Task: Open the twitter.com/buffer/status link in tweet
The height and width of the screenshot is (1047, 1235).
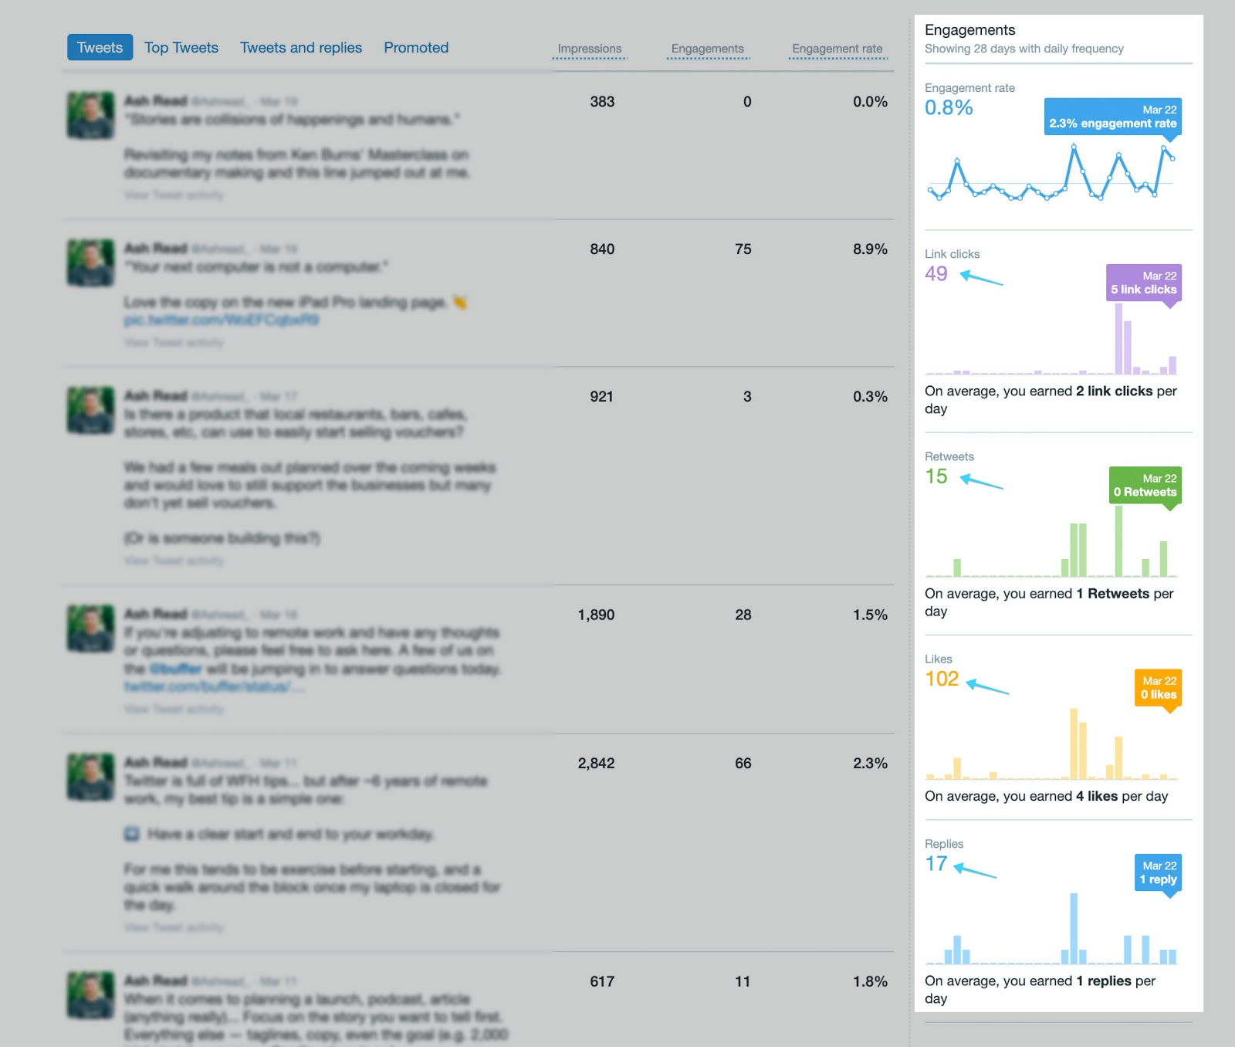Action: tap(215, 686)
